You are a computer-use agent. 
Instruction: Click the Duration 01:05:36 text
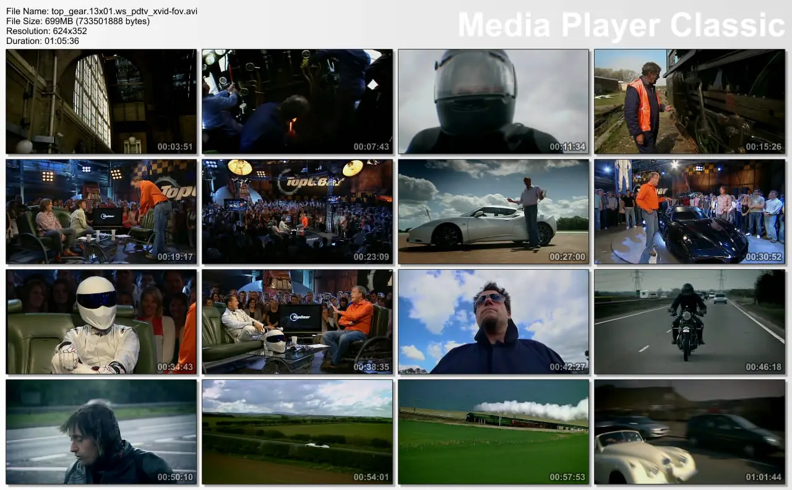click(43, 41)
